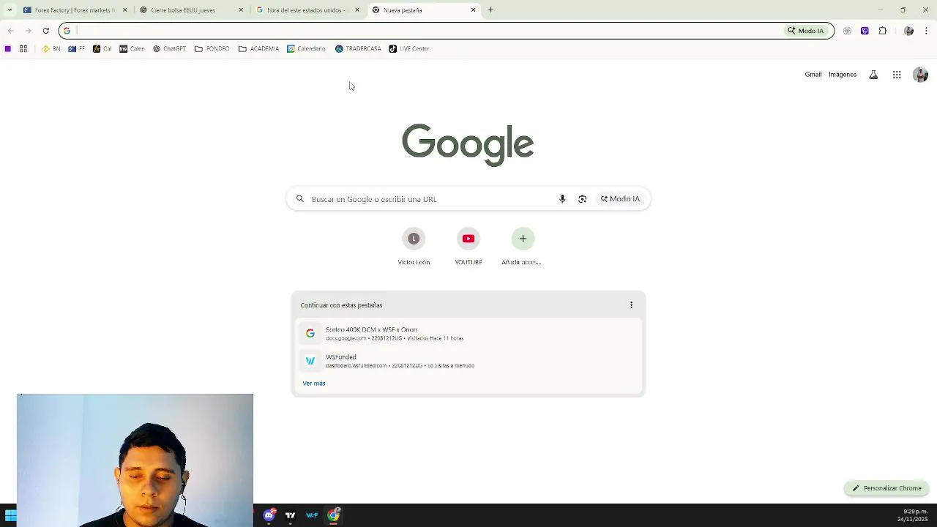Screen dimensions: 937x527
Task: Open the WSF app in the taskbar
Action: pyautogui.click(x=312, y=515)
